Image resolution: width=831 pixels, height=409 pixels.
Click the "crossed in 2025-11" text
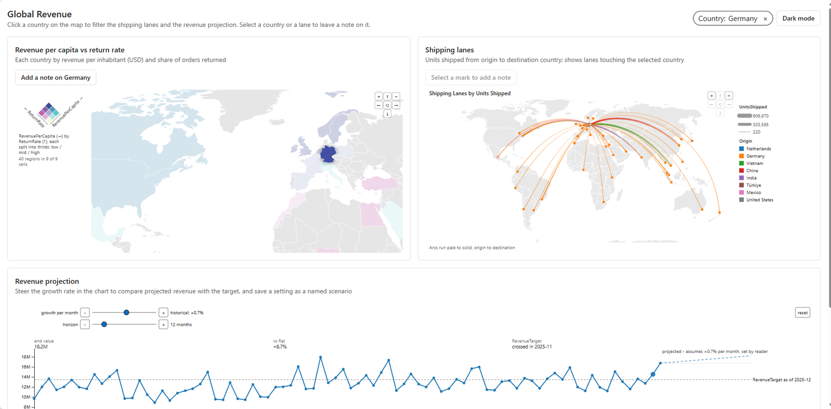532,347
